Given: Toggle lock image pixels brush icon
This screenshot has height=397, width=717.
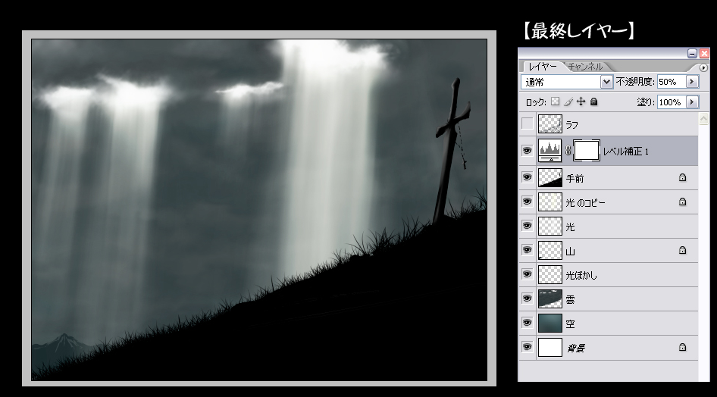Looking at the screenshot, I should (568, 102).
